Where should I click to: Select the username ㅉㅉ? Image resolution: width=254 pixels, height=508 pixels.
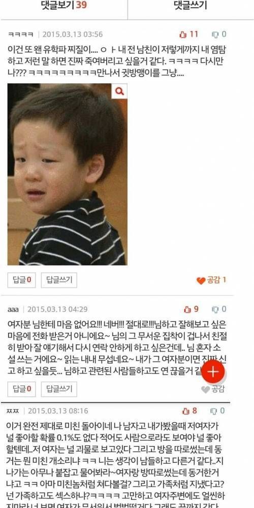(x=13, y=411)
